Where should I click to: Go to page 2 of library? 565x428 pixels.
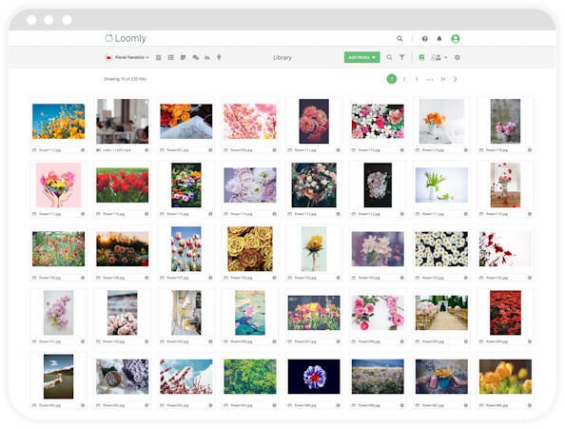click(404, 79)
